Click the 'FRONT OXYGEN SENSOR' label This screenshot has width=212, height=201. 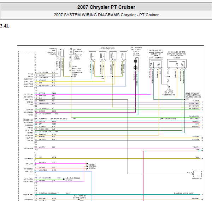click(x=177, y=57)
